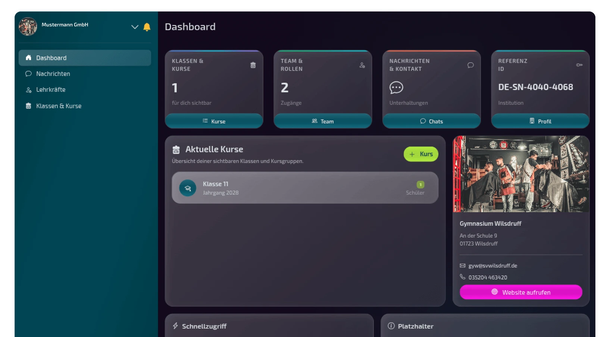Open Lehrkräfte in the sidebar
610x337 pixels.
click(85, 90)
